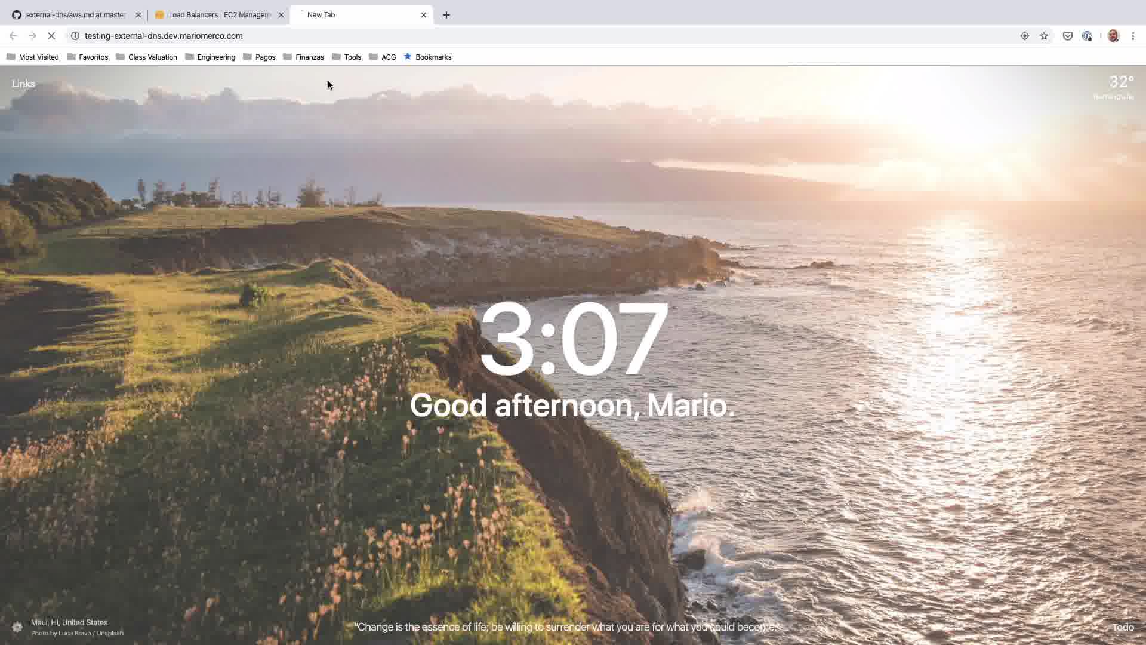The image size is (1146, 645).
Task: Click the user profile avatar
Action: point(1113,36)
